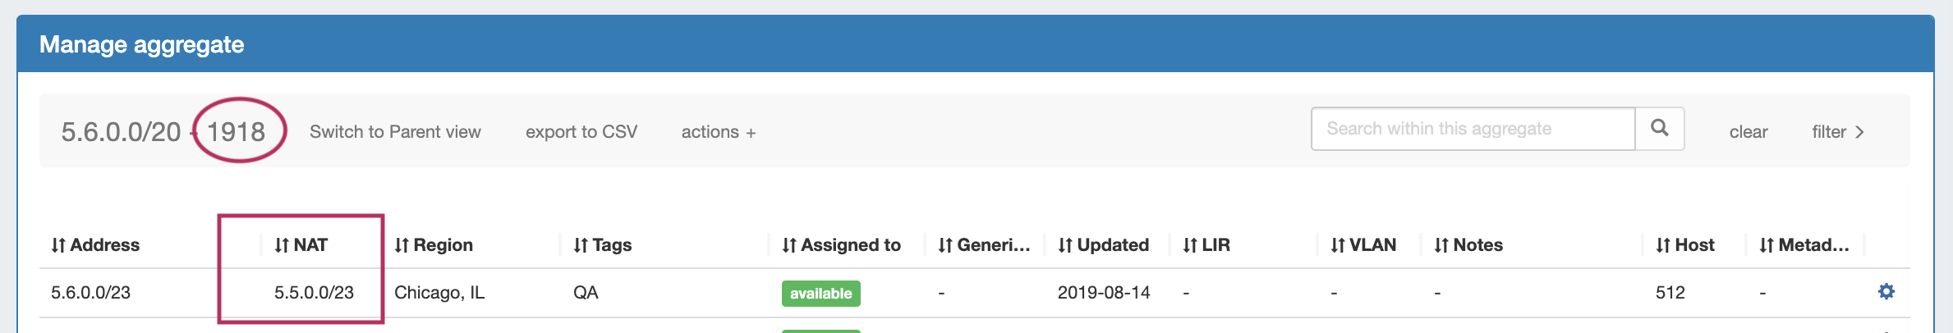1953x333 pixels.
Task: Sort table by LIR column
Action: (1206, 245)
